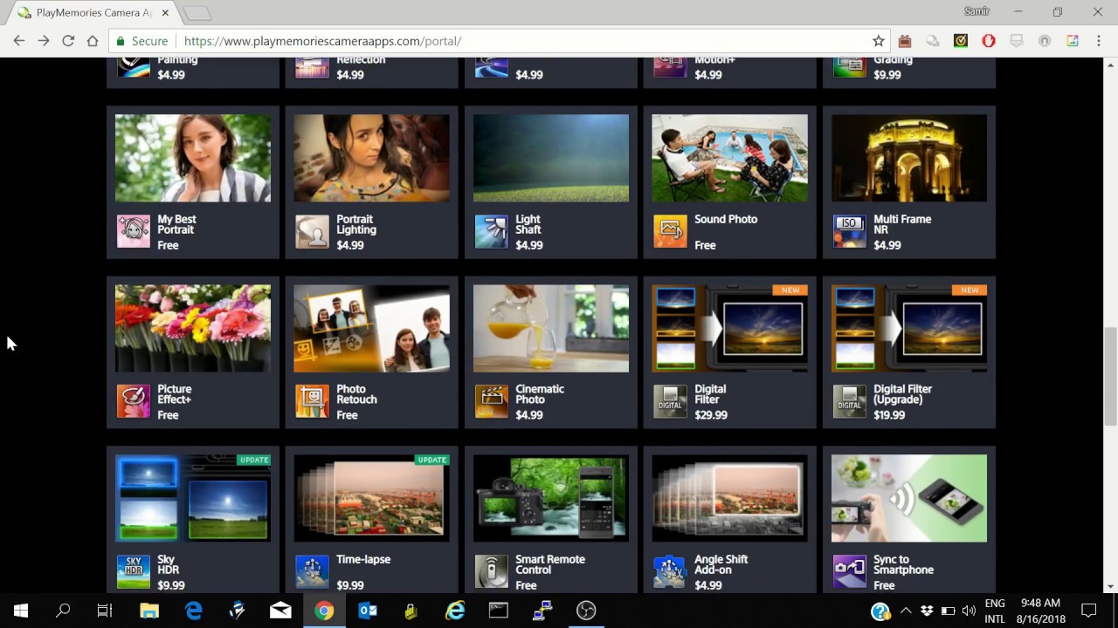Open the Opera extension icon in toolbar
This screenshot has height=628, width=1118.
[989, 41]
